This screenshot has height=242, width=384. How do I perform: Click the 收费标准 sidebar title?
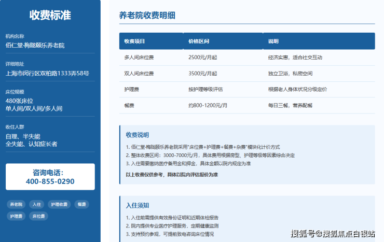(x=50, y=15)
